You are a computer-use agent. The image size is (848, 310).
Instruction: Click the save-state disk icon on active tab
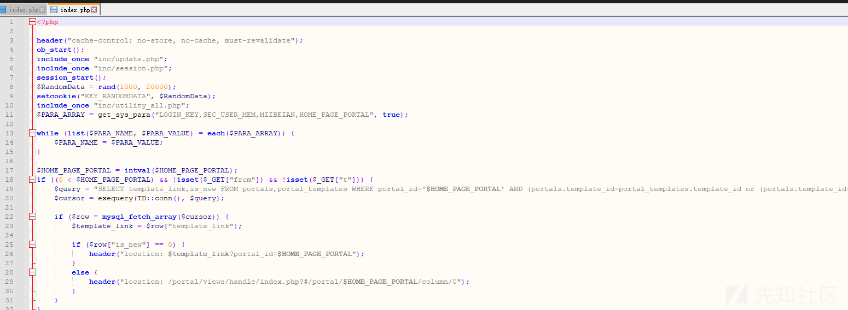[x=54, y=10]
